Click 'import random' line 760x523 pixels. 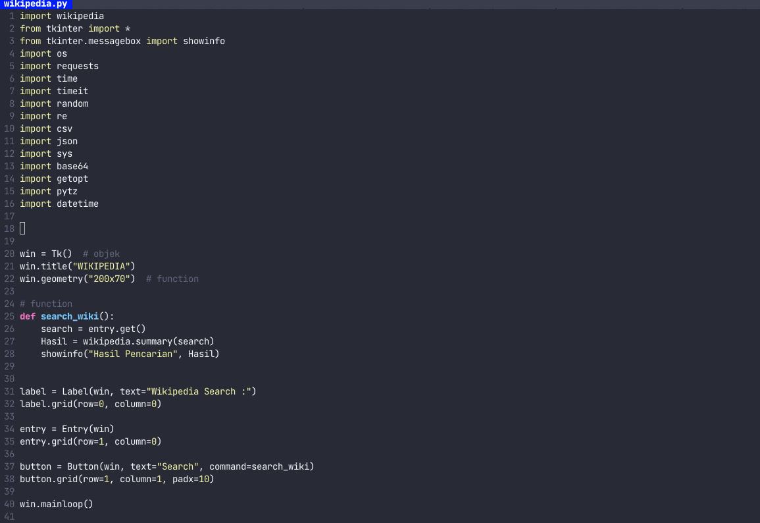pyautogui.click(x=54, y=104)
